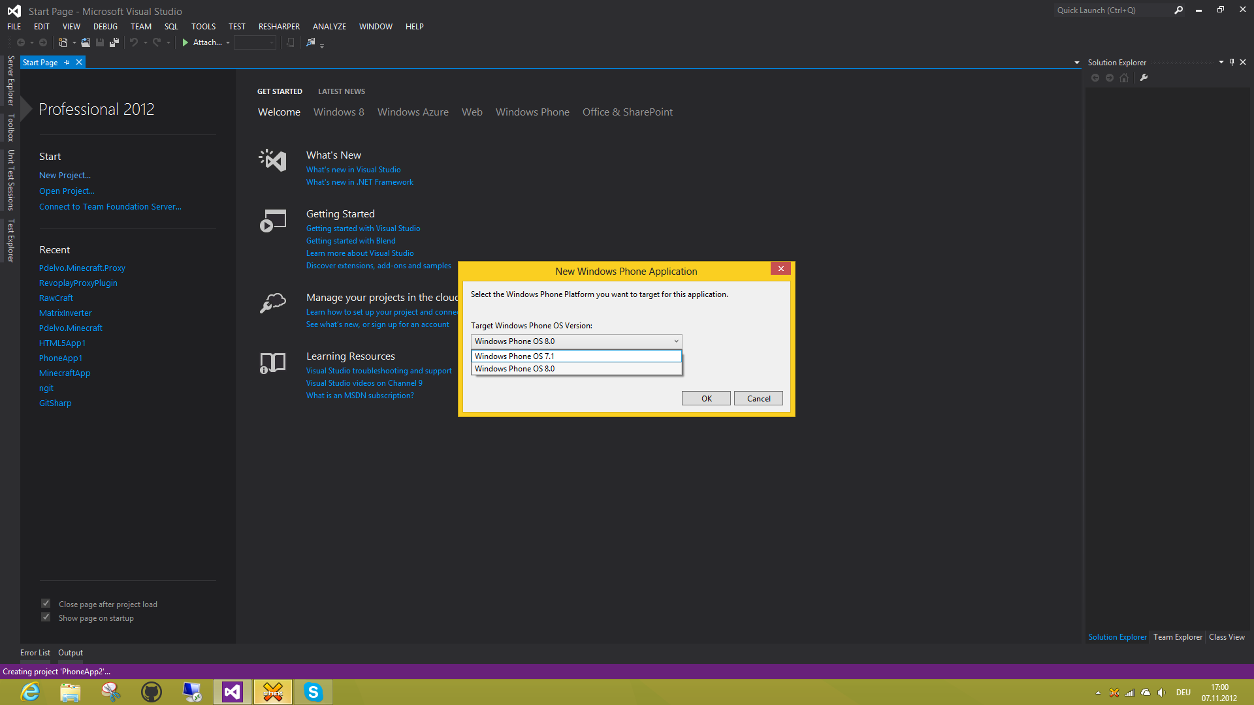This screenshot has height=705, width=1254.
Task: Click the Navigate Backward toolbar arrow
Action: (x=21, y=42)
